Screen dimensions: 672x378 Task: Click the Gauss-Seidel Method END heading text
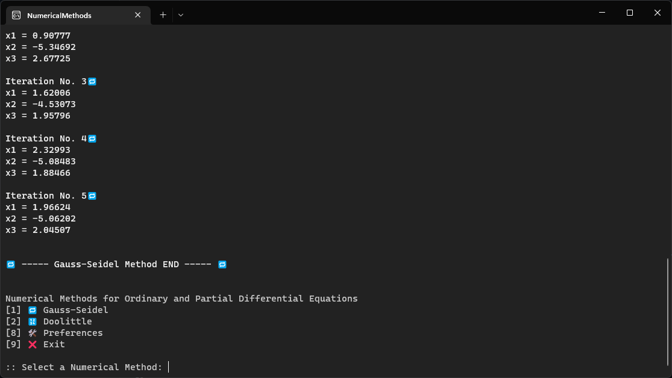(x=116, y=264)
